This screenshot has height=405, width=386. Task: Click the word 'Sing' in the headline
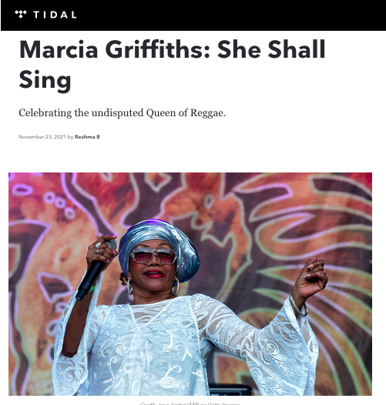point(45,81)
